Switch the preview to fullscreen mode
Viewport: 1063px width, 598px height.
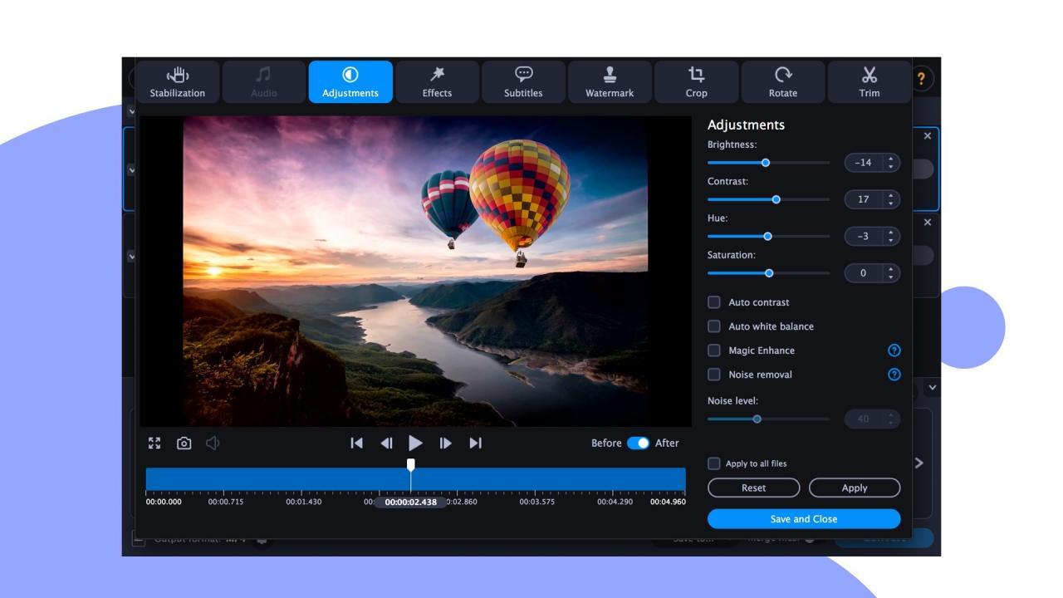[155, 443]
